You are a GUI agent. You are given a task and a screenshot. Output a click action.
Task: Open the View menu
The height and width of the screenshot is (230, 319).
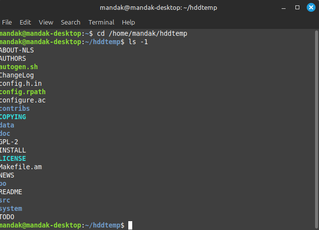(46, 23)
